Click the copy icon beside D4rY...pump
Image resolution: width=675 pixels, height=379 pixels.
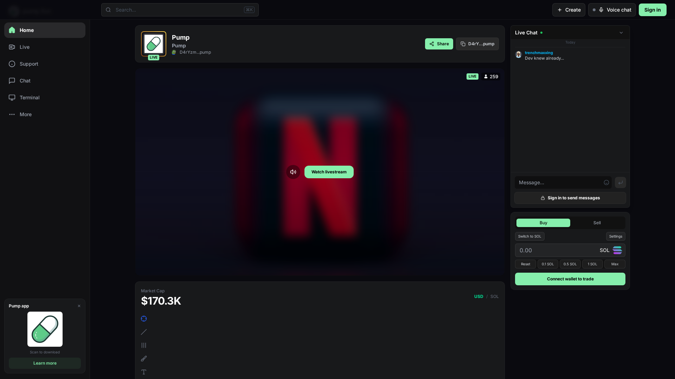463,44
